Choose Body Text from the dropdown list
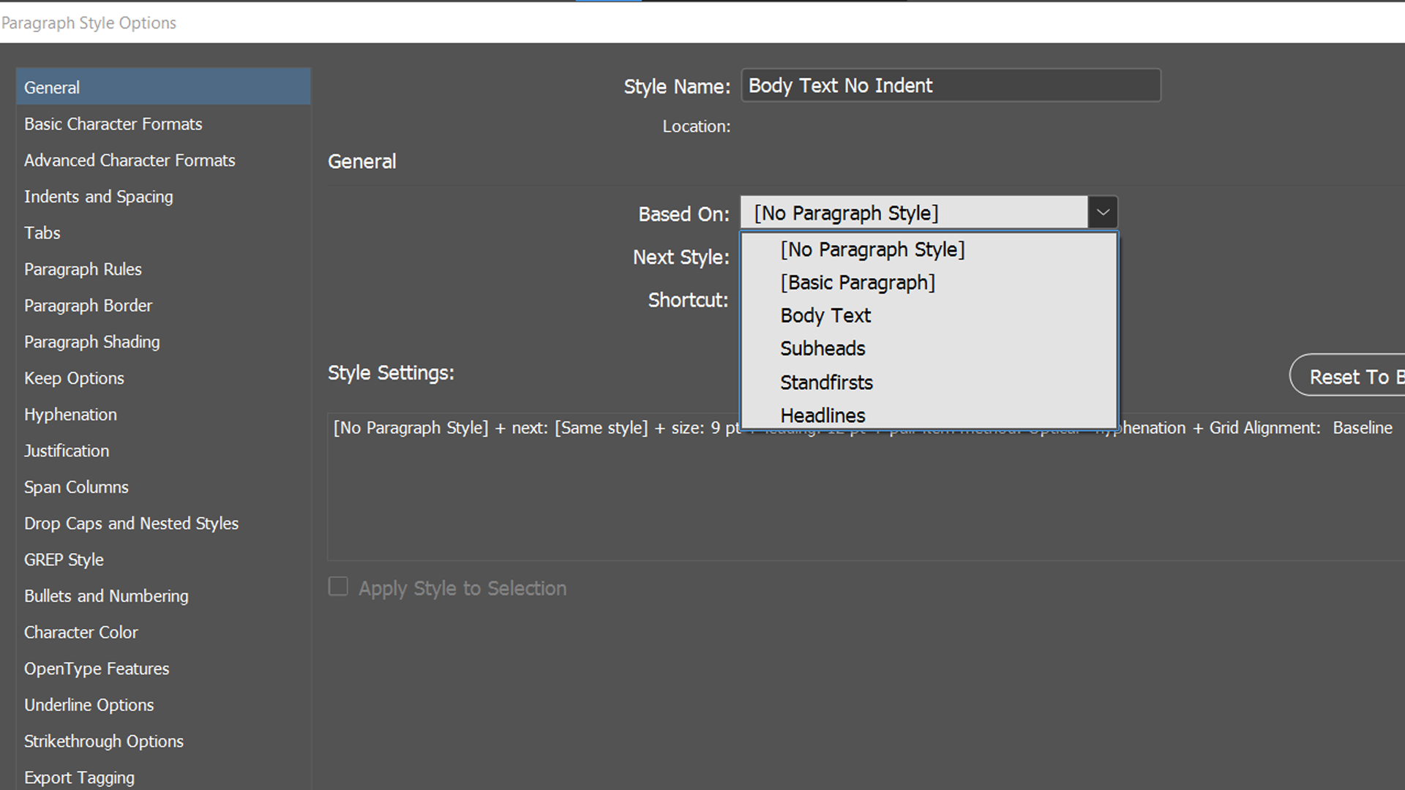This screenshot has width=1405, height=790. (x=825, y=316)
